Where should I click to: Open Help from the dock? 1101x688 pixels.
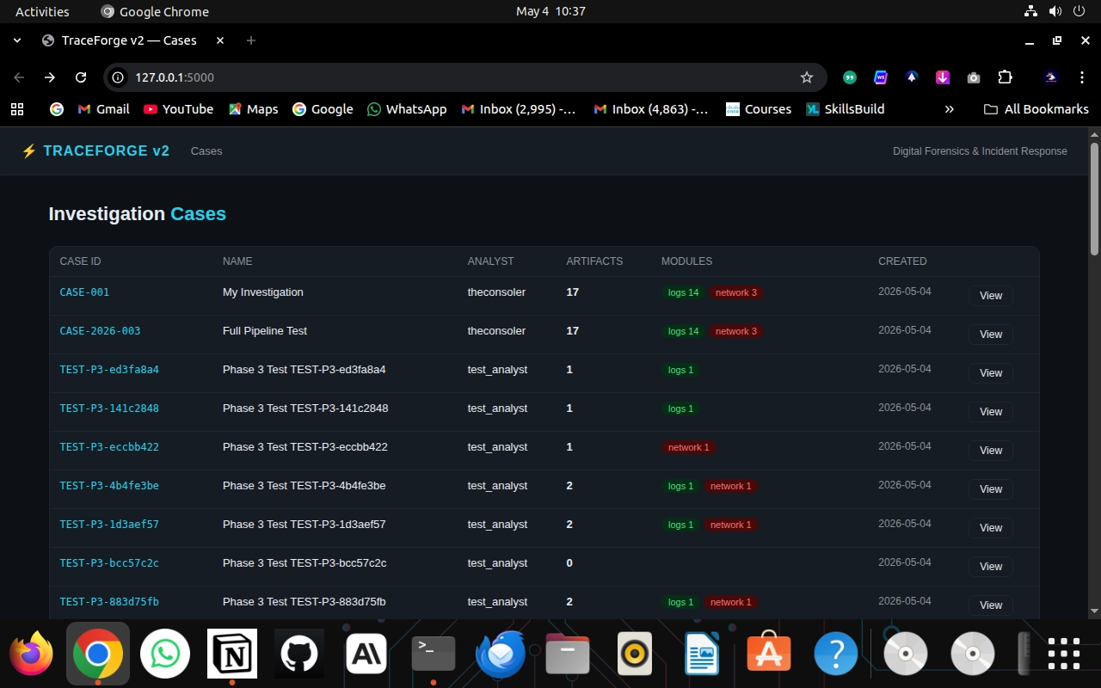click(836, 654)
